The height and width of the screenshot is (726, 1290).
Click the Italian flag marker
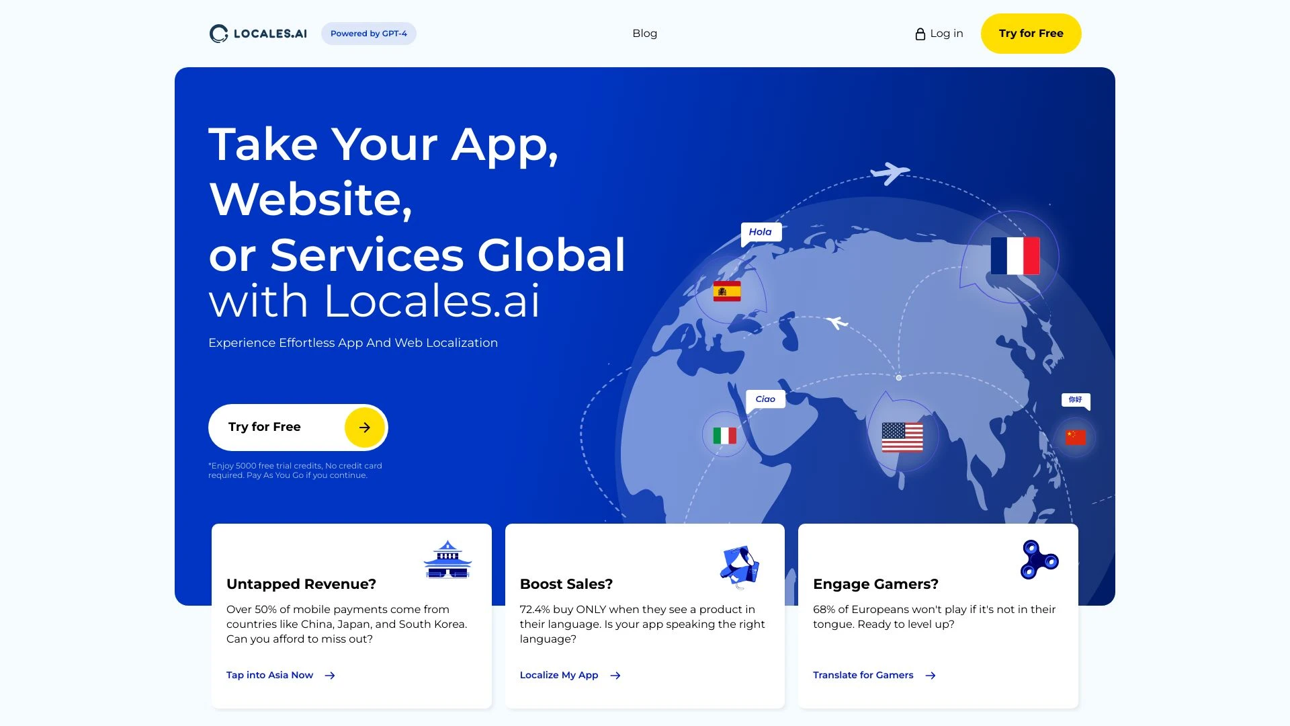click(x=724, y=435)
